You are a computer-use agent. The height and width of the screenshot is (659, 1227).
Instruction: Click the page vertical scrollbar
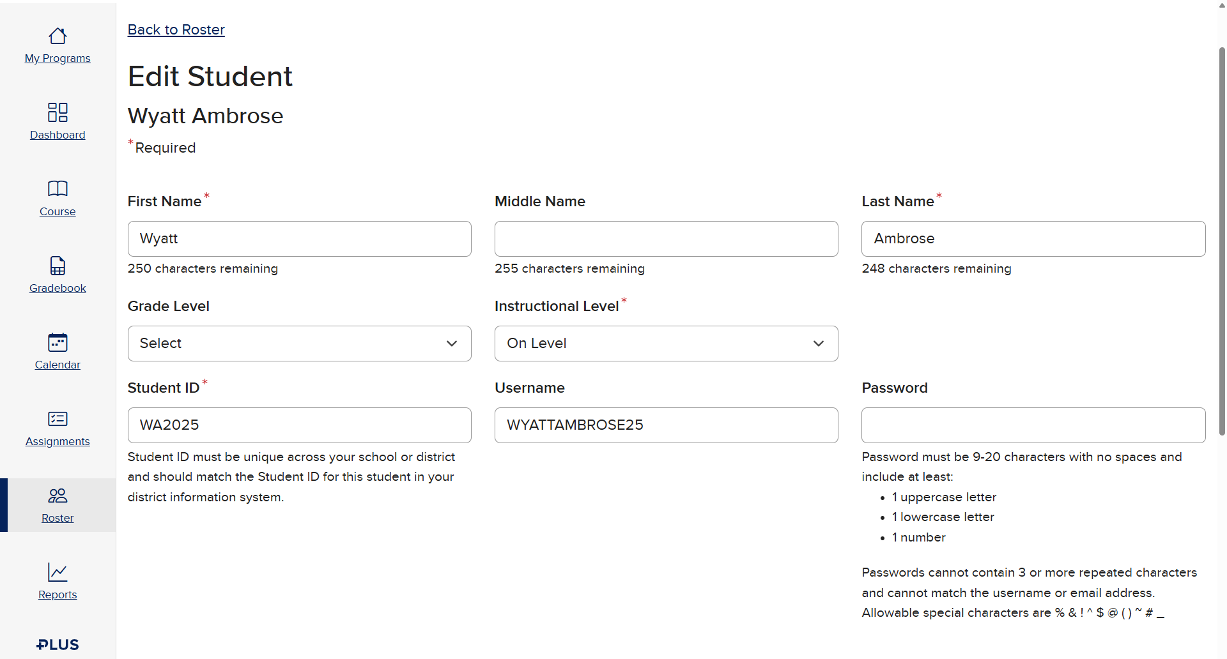point(1222,243)
